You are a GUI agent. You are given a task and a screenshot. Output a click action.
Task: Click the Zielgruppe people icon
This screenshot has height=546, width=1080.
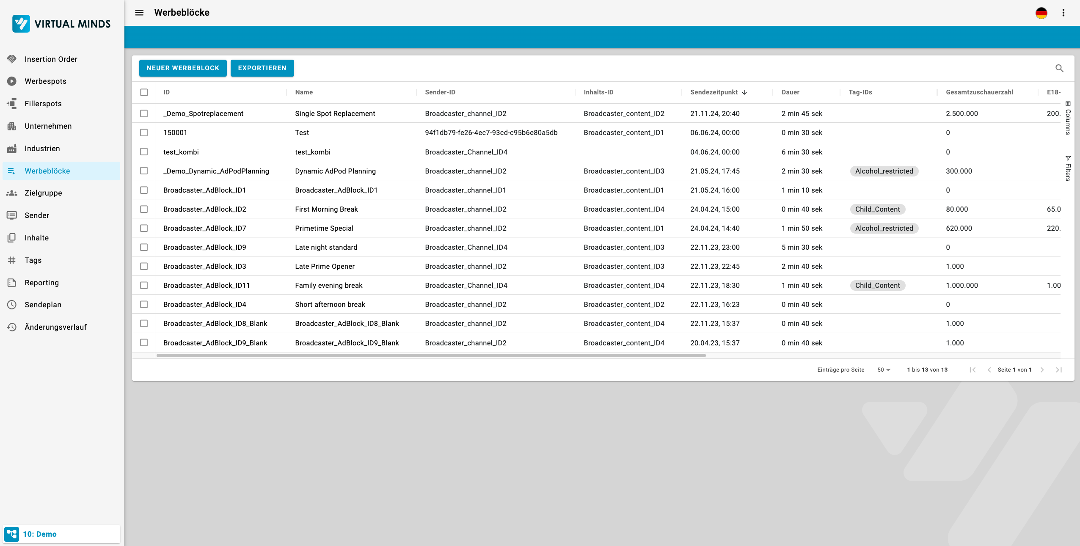[12, 193]
